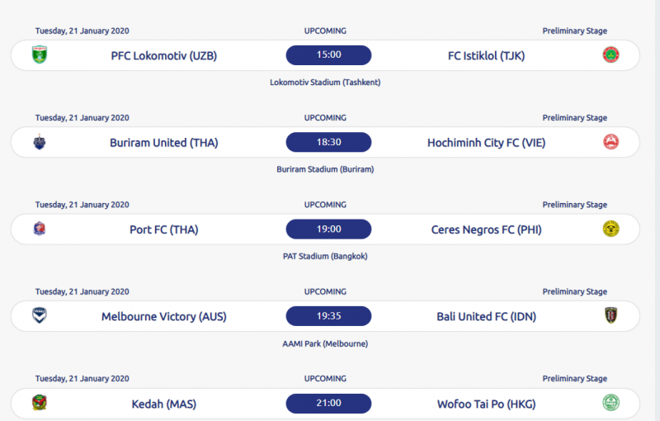Click the 15:00 kickoff time button
Image resolution: width=660 pixels, height=421 pixels.
328,55
